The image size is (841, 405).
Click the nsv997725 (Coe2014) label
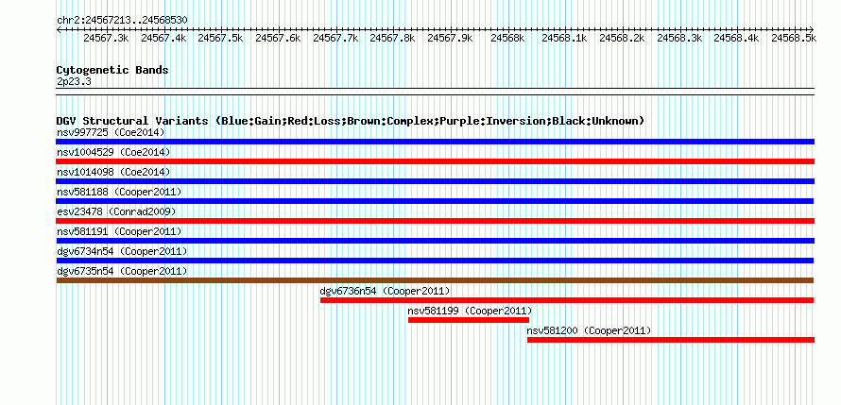[111, 132]
